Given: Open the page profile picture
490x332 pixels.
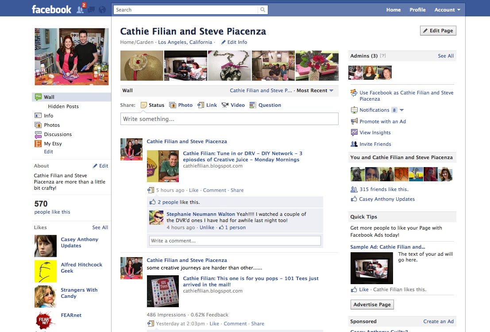Looking at the screenshot, I should click(x=72, y=57).
